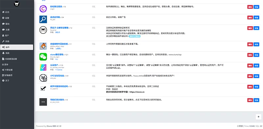Click the green WeChat plugin icon
Screen dimensions: 263x129
[x=43, y=57]
